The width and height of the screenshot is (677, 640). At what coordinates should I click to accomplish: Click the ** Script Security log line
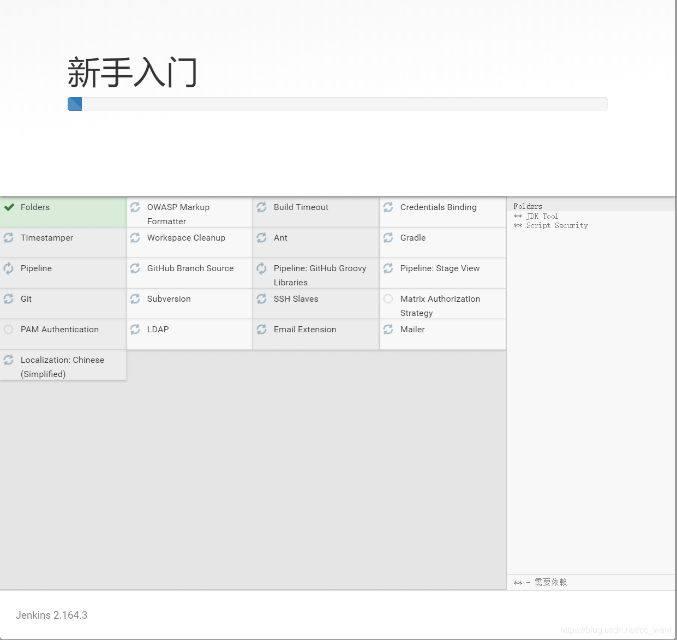[550, 225]
